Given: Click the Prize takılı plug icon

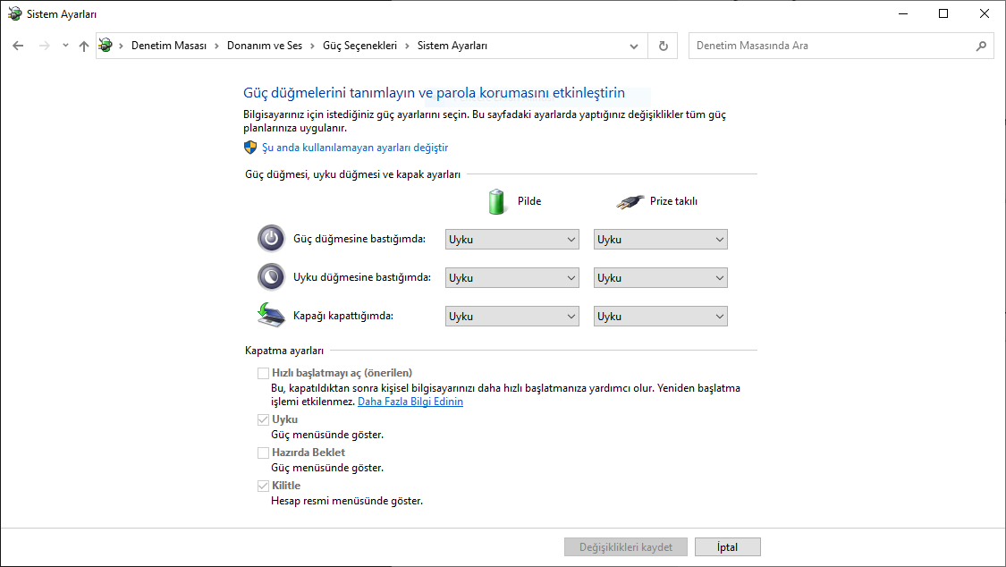Looking at the screenshot, I should (x=630, y=201).
